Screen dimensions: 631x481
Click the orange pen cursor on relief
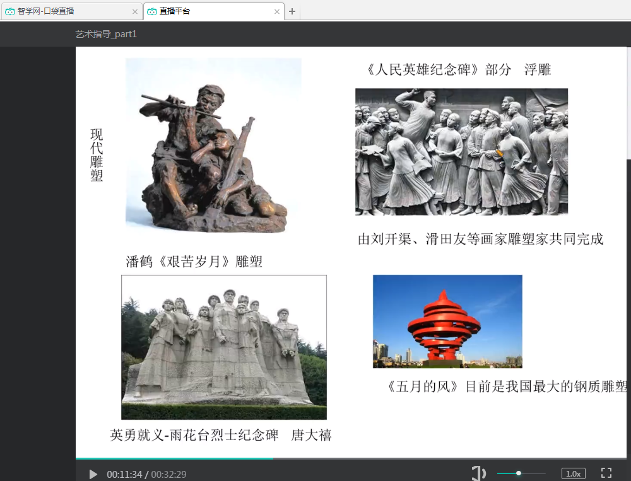pyautogui.click(x=499, y=153)
